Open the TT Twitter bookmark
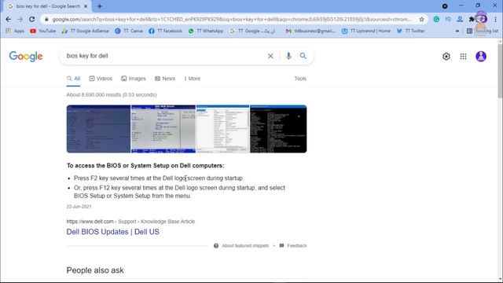Image resolution: width=503 pixels, height=283 pixels. (x=410, y=31)
